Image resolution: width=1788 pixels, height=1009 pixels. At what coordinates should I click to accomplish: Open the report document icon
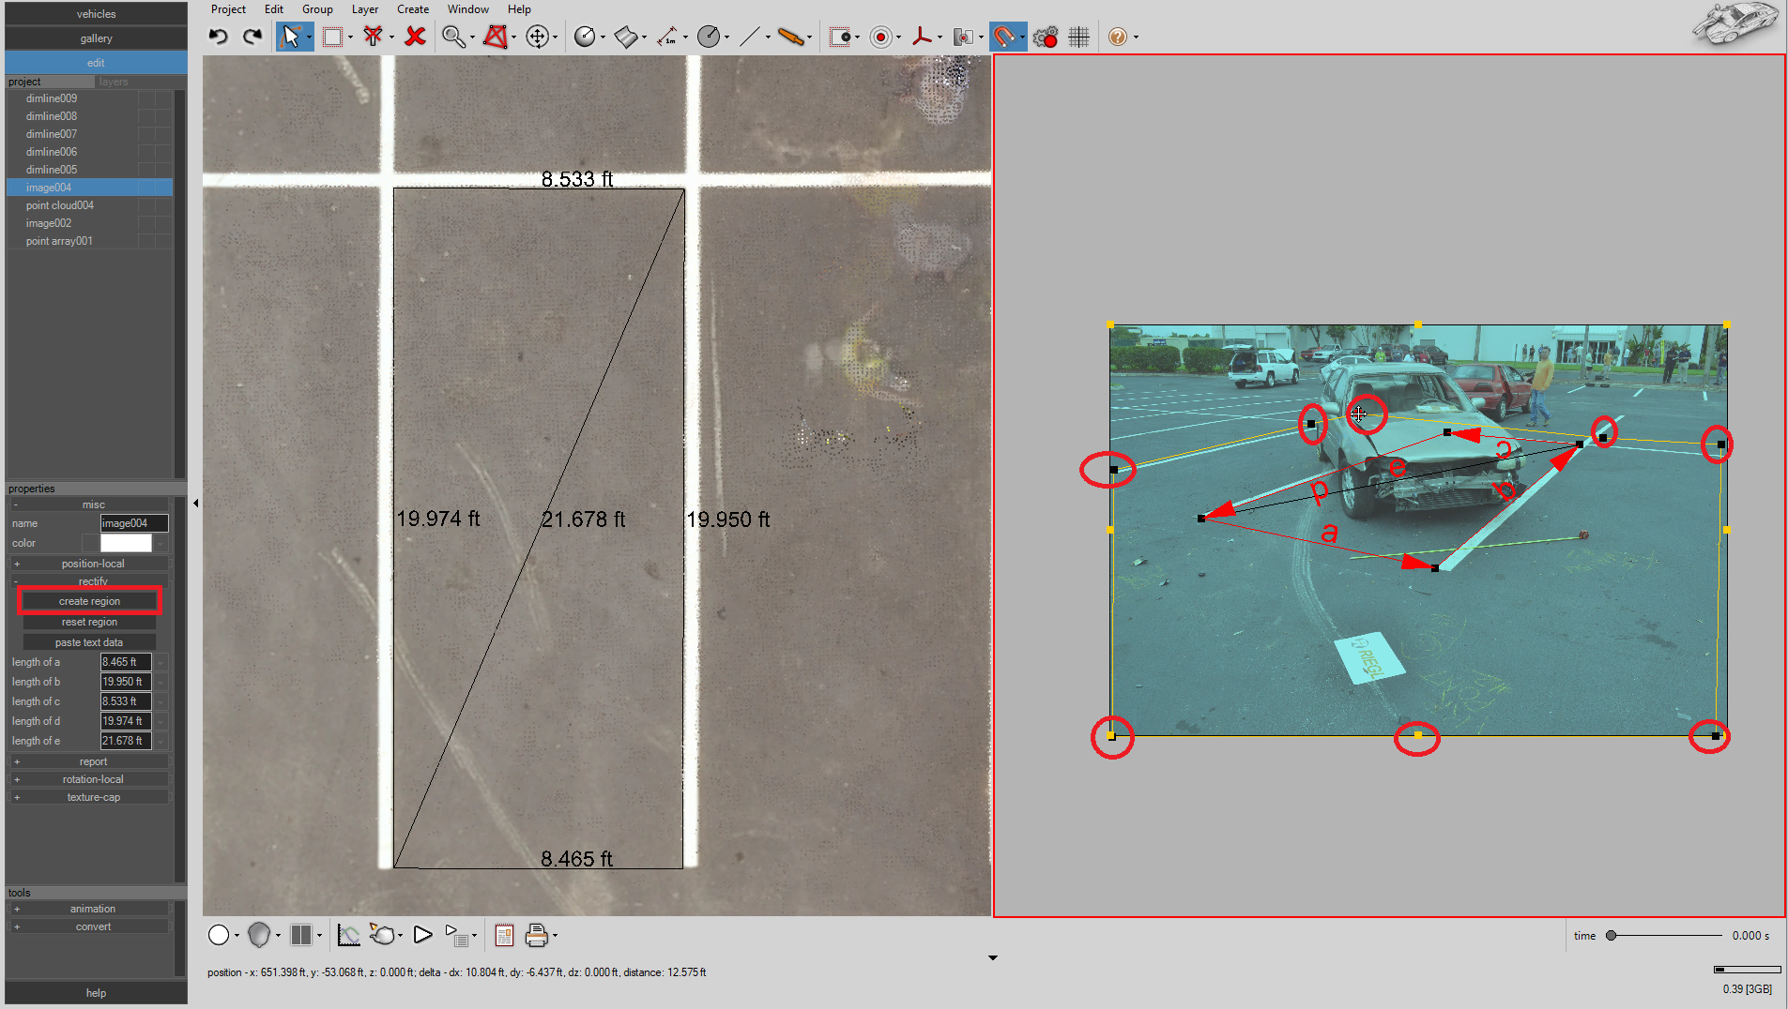click(504, 935)
